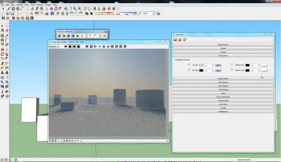Open the help question mark in status bar
This screenshot has width=281, height=162.
[16, 159]
